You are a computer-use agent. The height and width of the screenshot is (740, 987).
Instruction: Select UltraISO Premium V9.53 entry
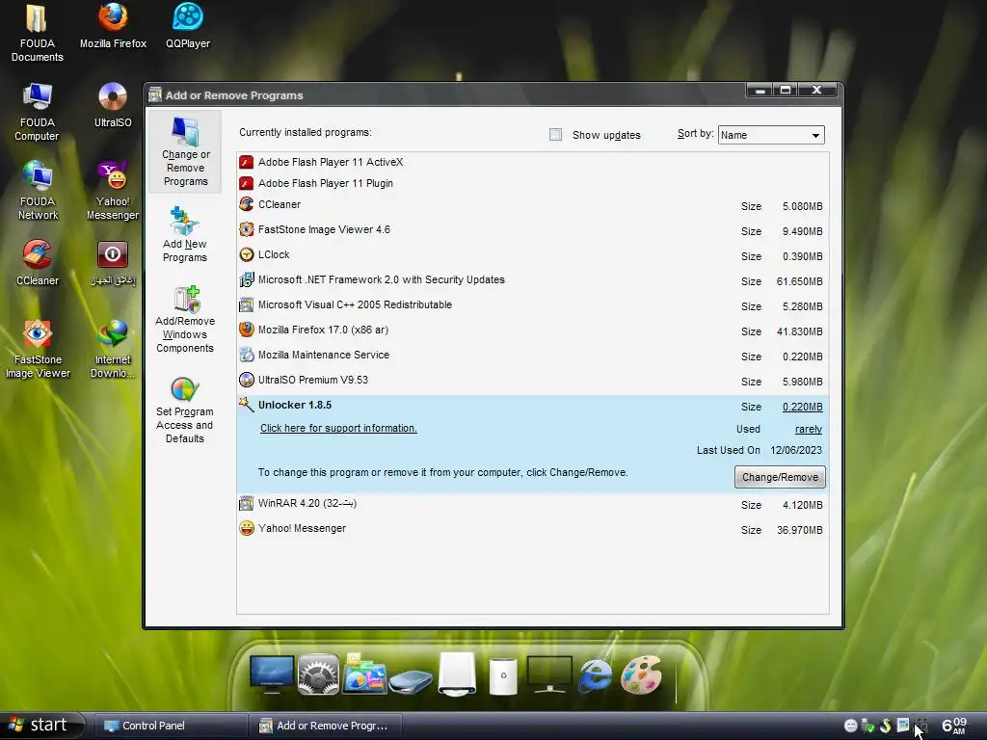tap(532, 382)
